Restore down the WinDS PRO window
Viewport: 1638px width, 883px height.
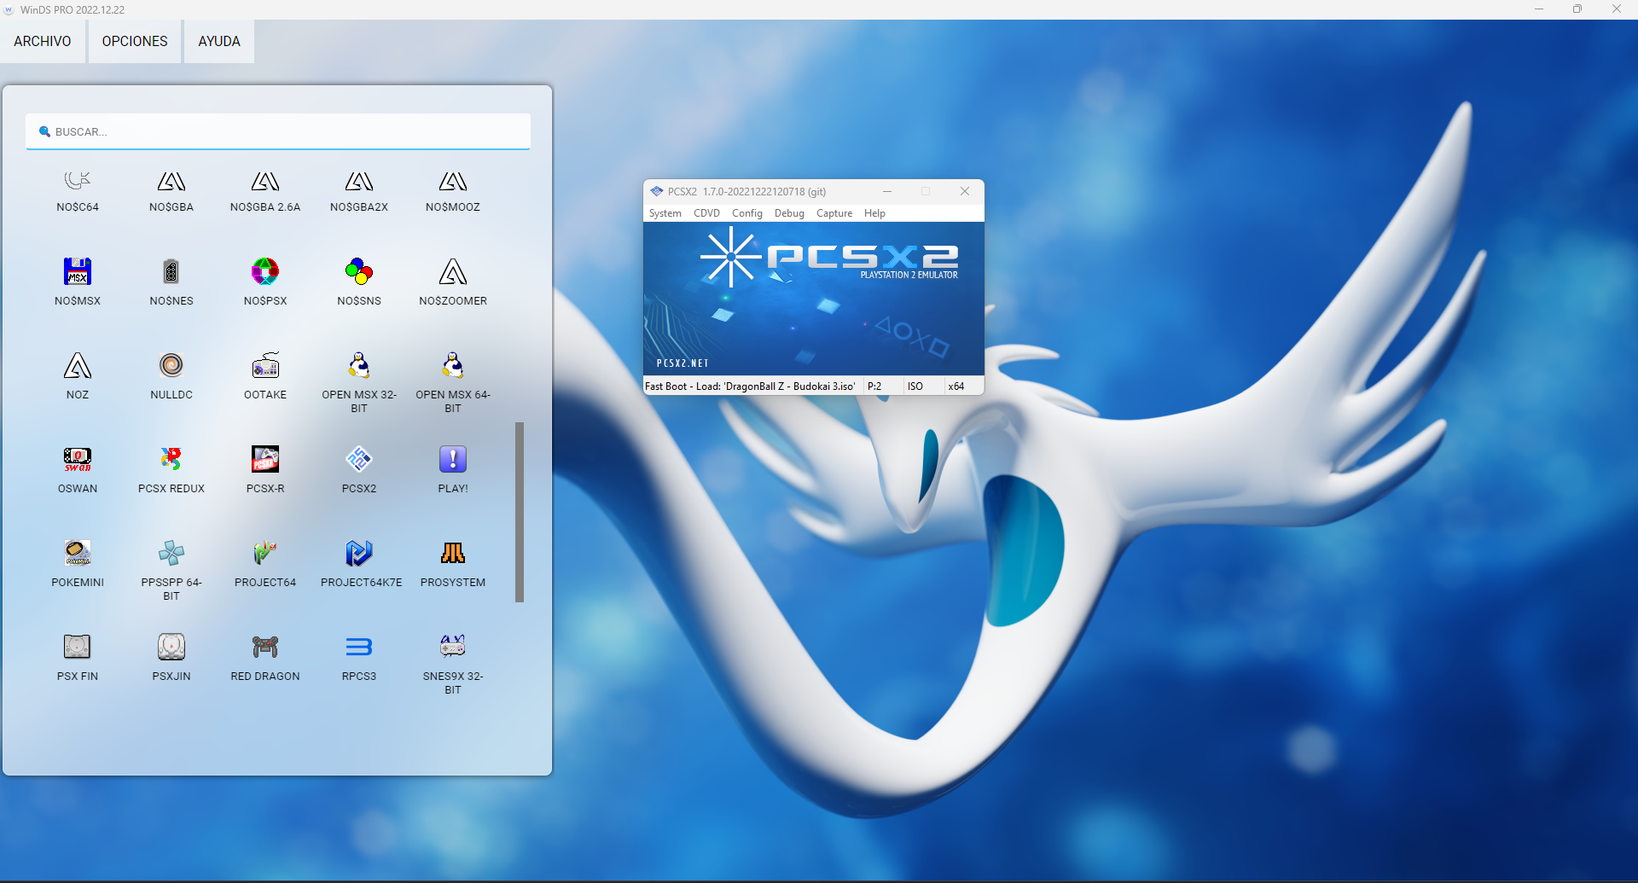tap(1577, 9)
